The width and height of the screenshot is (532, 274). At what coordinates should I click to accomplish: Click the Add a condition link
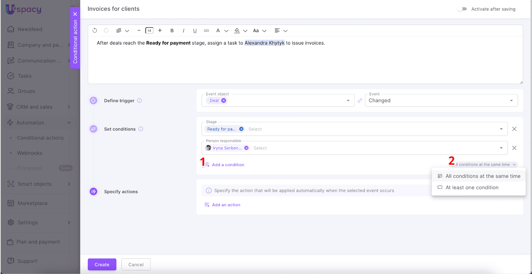coord(228,165)
